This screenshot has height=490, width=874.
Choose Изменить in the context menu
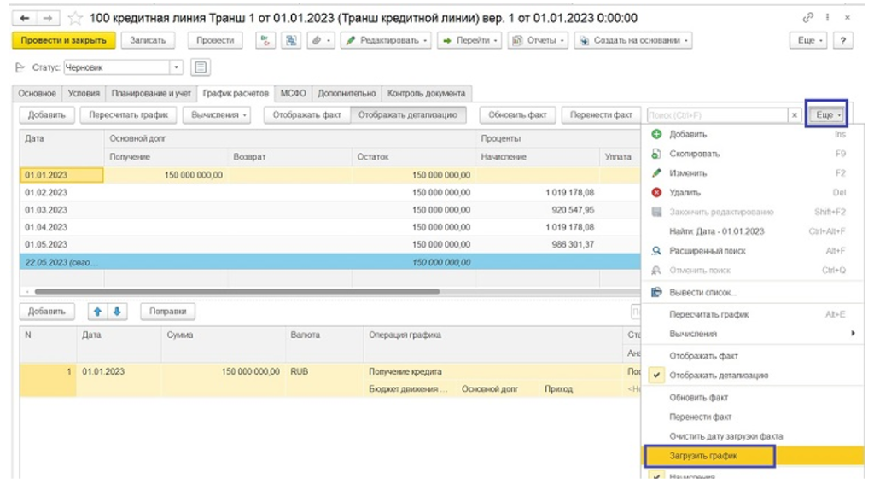(x=688, y=173)
